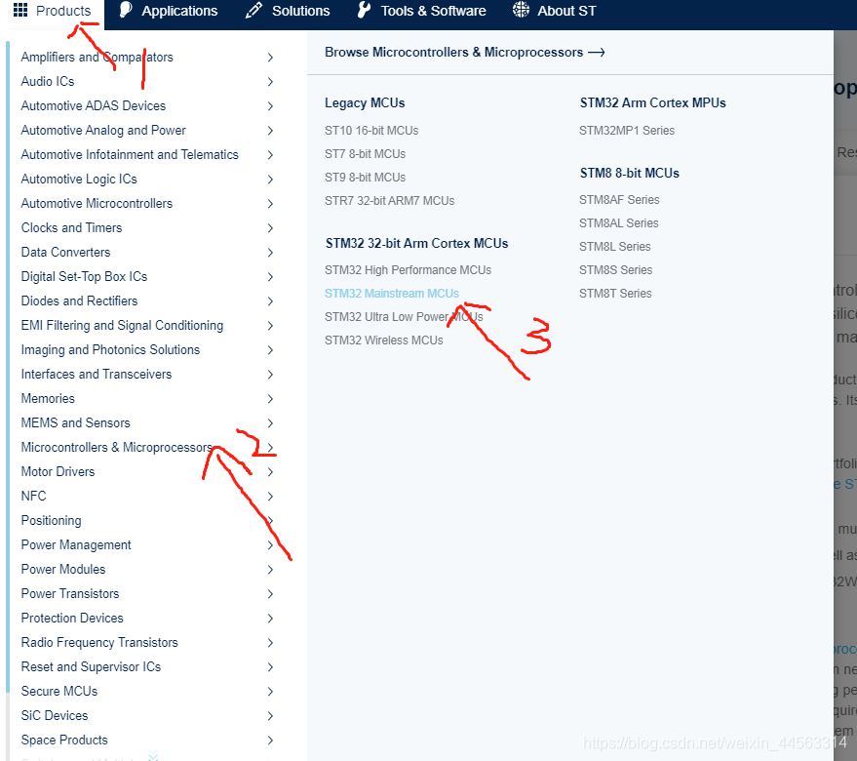Click the category list vertical scrollbar
Image resolution: width=857 pixels, height=761 pixels.
(x=8, y=367)
